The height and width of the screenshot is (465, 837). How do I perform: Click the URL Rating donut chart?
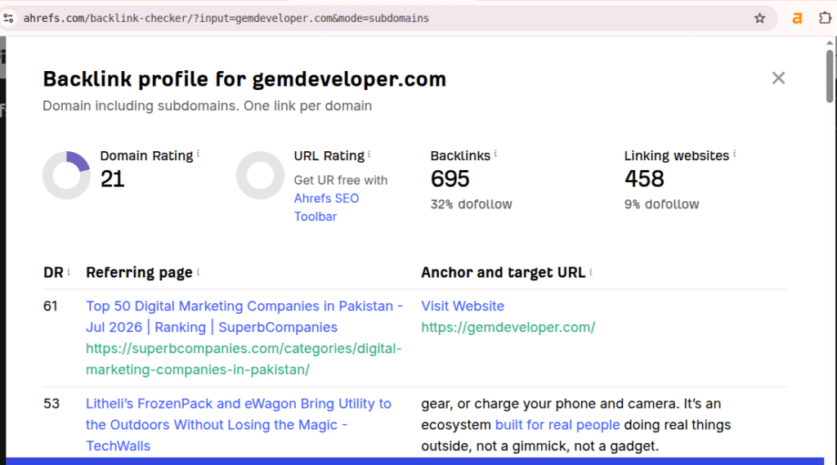pyautogui.click(x=261, y=175)
